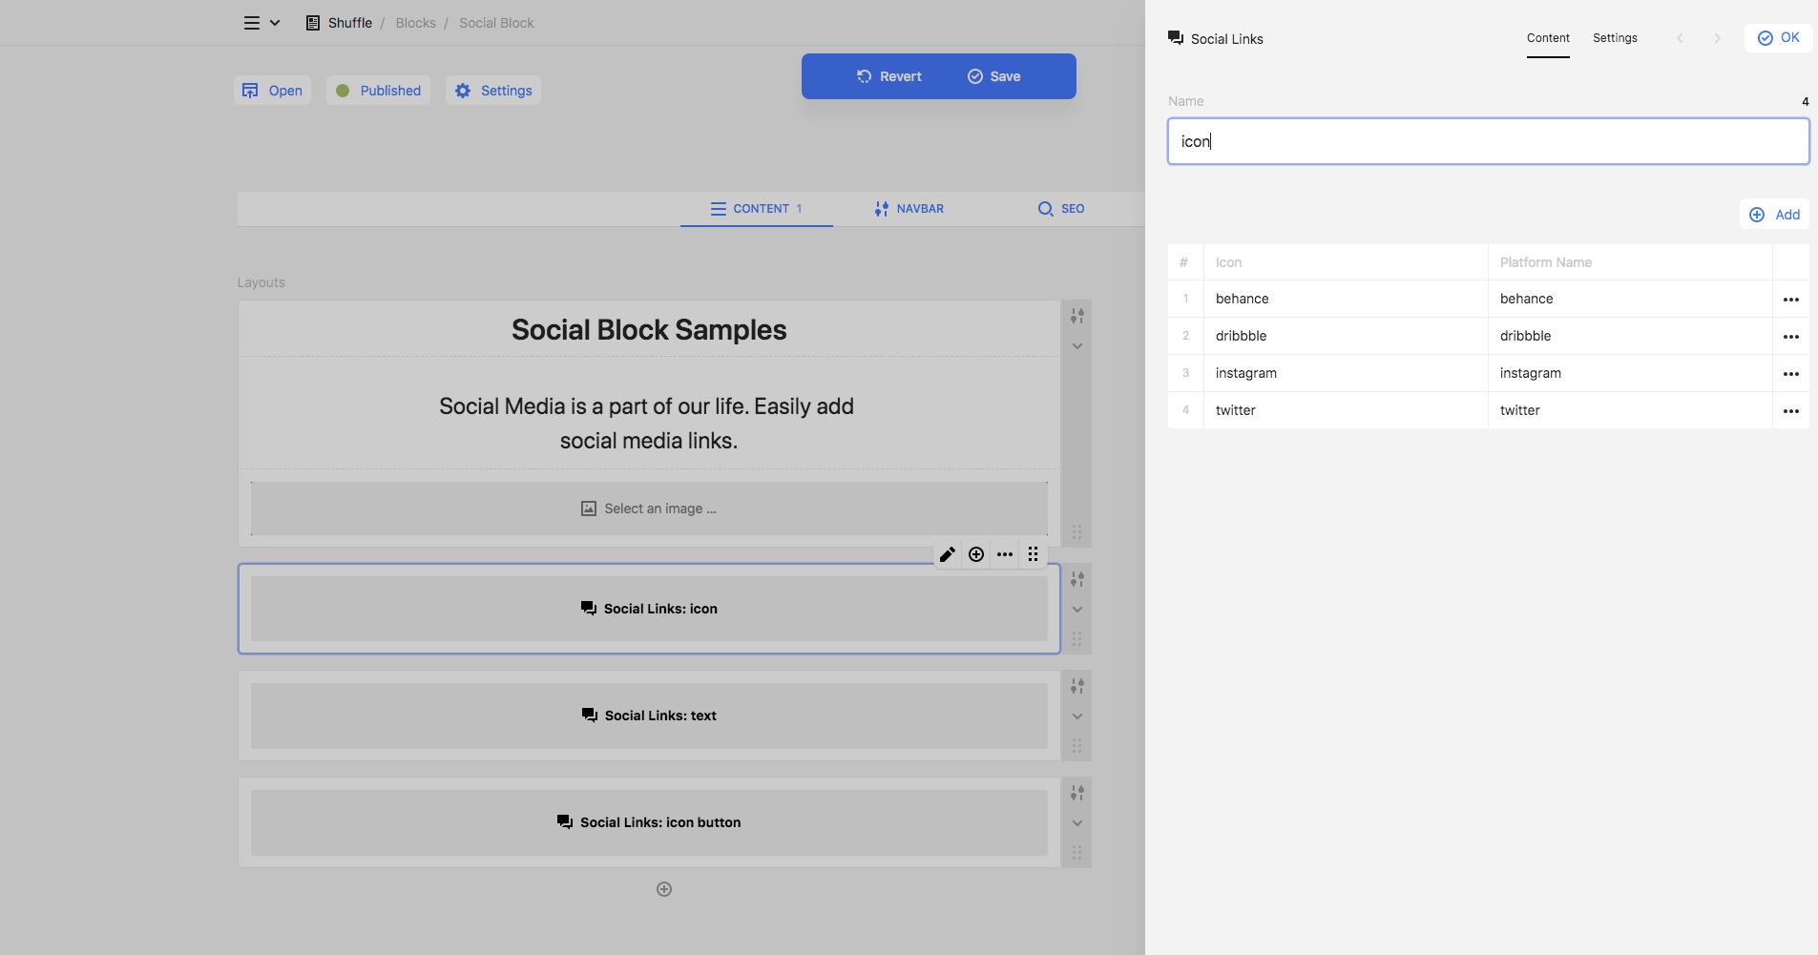The height and width of the screenshot is (955, 1818).
Task: Open the SEO tab
Action: (x=1060, y=209)
